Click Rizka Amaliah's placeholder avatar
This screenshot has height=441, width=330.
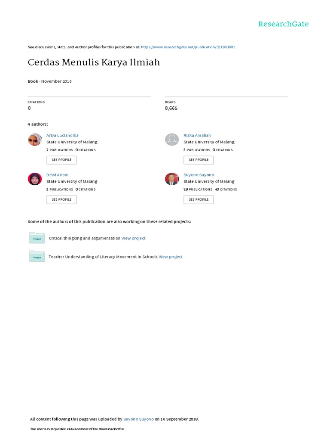(x=172, y=140)
